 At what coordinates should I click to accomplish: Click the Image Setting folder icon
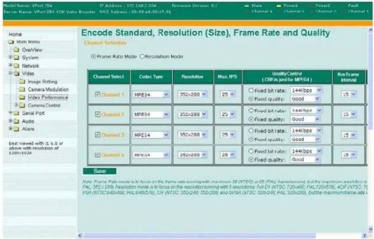tap(22, 81)
